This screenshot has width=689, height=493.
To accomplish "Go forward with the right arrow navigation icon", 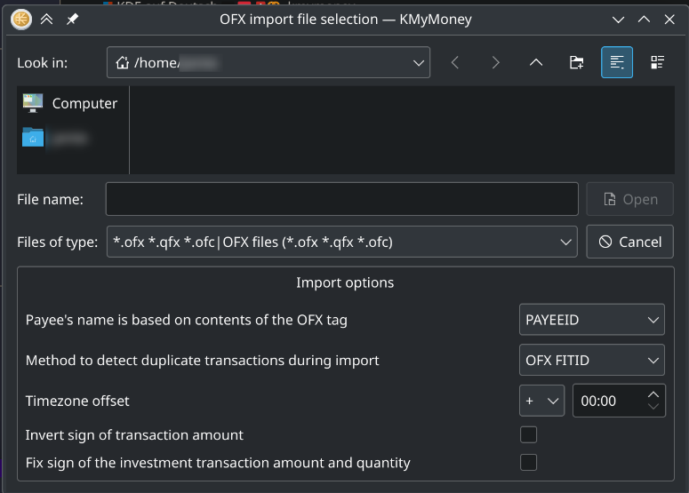I will pos(496,63).
